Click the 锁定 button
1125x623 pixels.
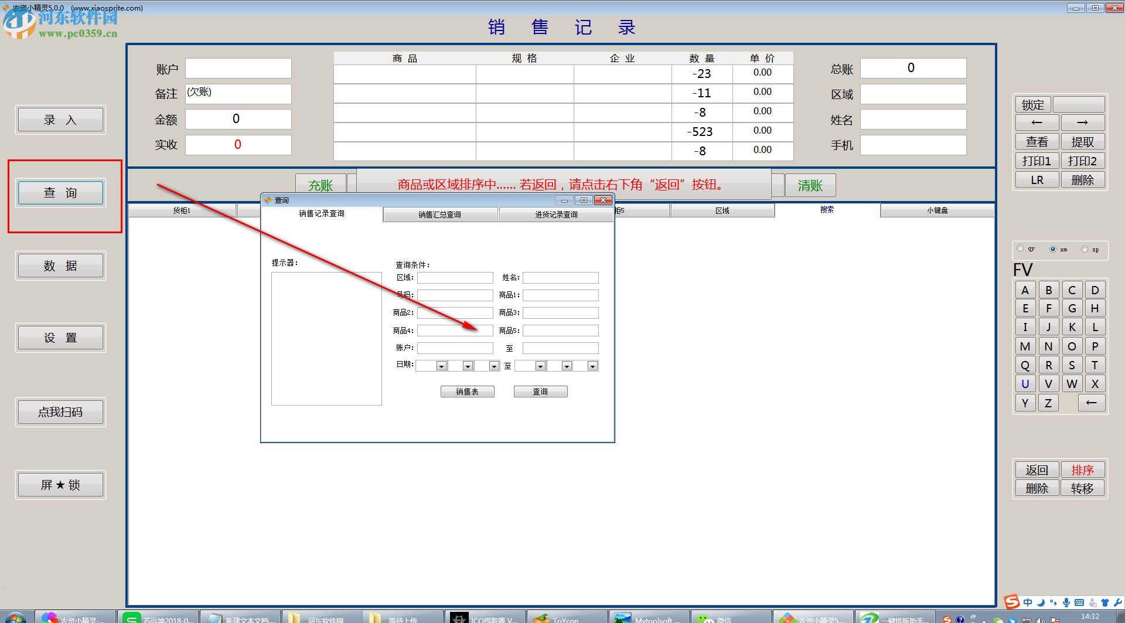coord(1032,104)
